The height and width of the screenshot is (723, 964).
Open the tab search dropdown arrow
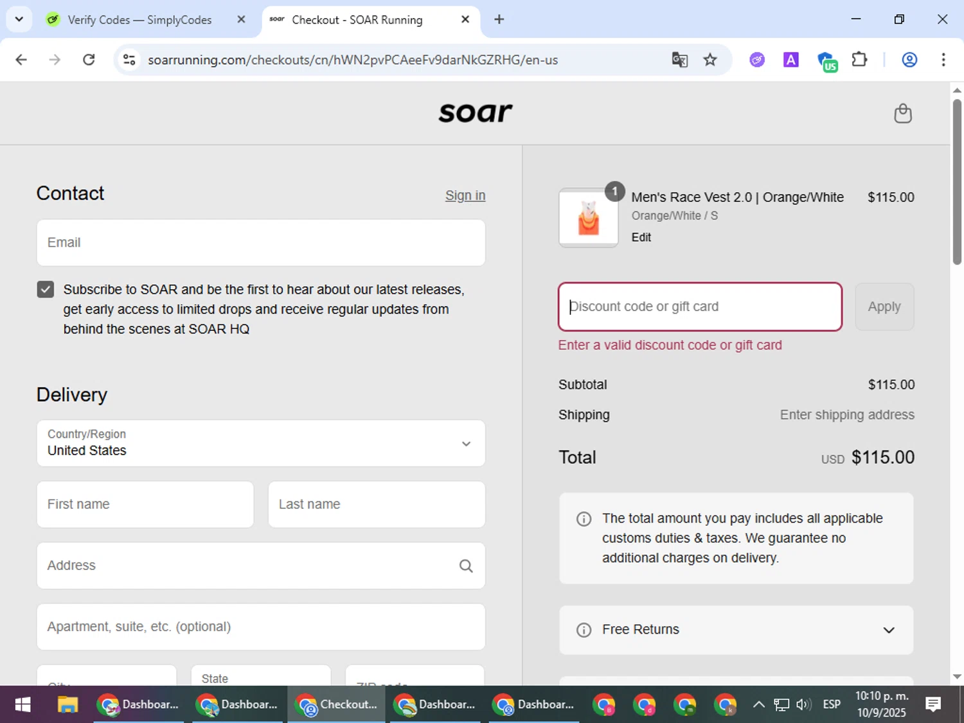(x=19, y=19)
